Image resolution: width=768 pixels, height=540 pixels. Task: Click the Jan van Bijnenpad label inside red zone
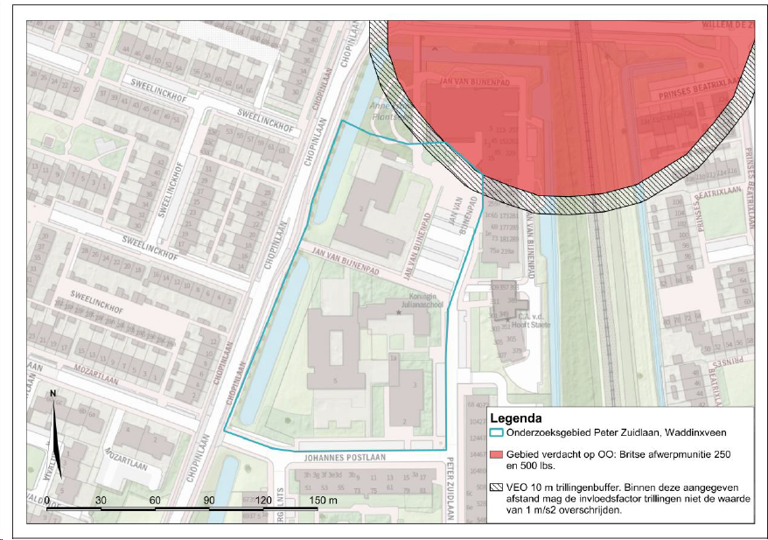[x=475, y=82]
